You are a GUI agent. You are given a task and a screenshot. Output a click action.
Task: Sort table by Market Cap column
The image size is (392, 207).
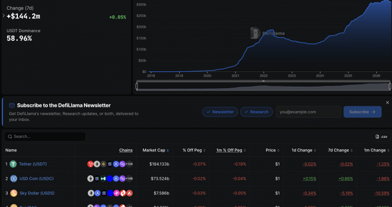156,150
